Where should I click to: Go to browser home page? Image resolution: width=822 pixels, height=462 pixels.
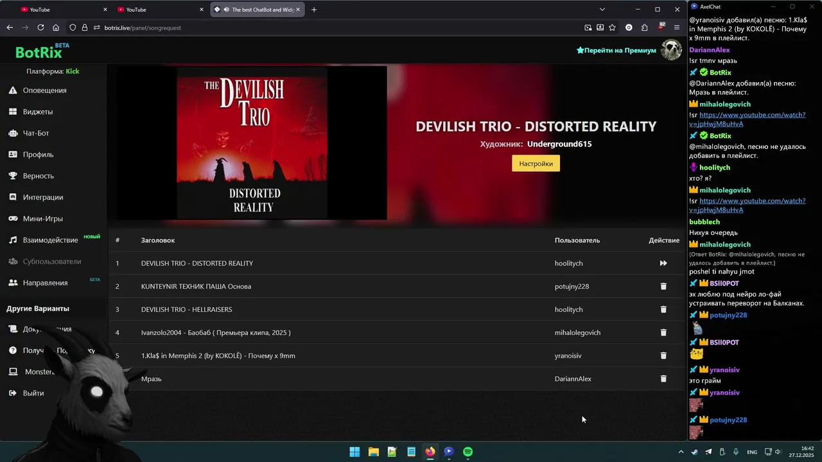click(56, 28)
